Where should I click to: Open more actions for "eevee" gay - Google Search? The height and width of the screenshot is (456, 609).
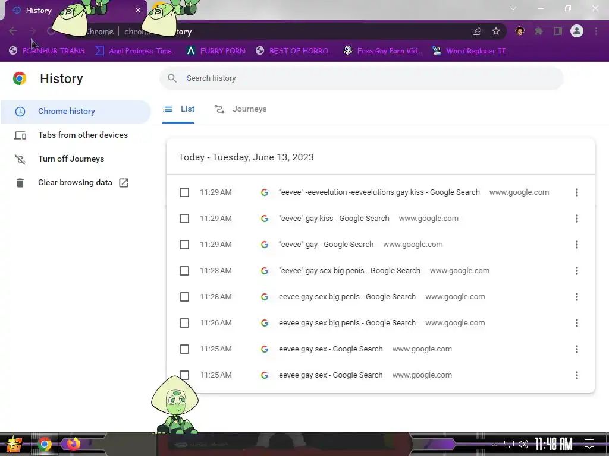click(577, 245)
